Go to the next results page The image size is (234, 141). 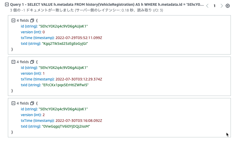(222, 6)
